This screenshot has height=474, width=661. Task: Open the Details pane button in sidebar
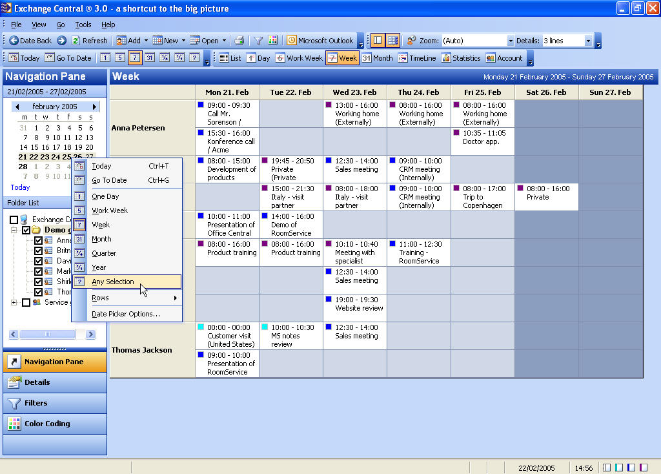pos(55,382)
